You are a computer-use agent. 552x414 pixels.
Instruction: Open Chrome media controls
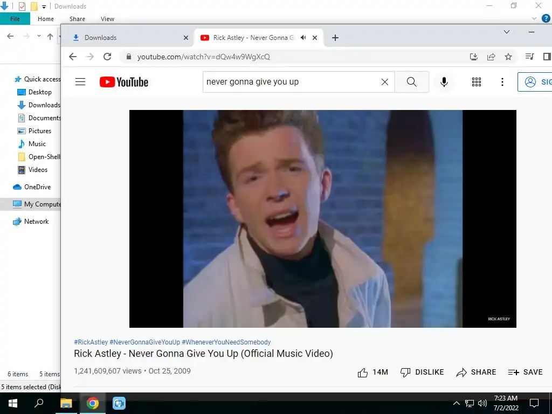(529, 57)
